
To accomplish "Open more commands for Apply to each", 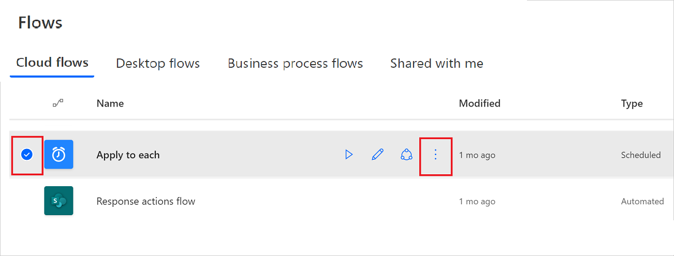I will pos(435,155).
